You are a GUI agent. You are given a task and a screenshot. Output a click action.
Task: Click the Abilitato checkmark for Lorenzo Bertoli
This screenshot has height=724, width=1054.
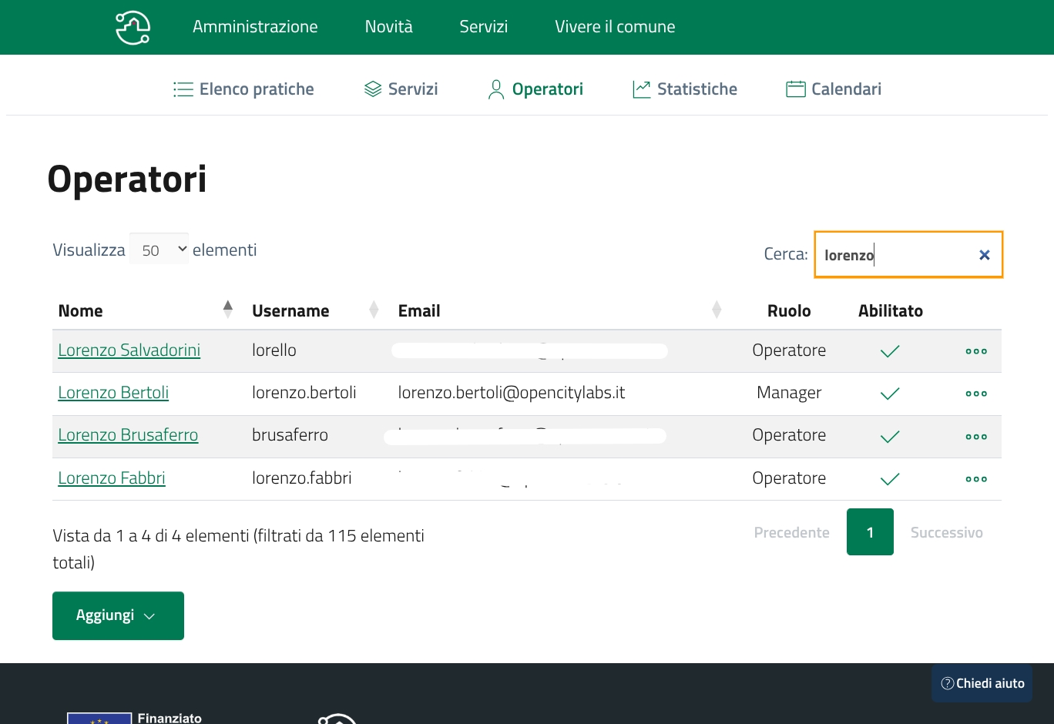(890, 394)
